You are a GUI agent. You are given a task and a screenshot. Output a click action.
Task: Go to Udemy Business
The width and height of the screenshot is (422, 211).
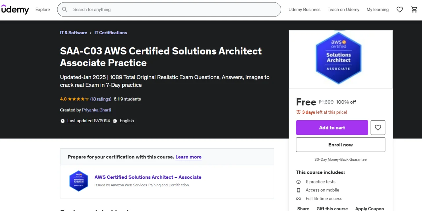(304, 10)
